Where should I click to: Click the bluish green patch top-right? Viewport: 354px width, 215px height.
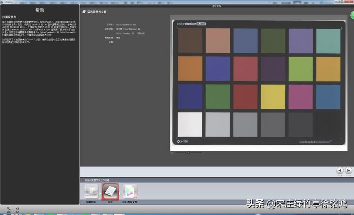point(328,41)
